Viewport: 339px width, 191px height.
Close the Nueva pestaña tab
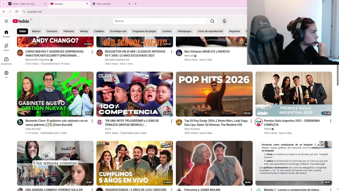(129, 4)
